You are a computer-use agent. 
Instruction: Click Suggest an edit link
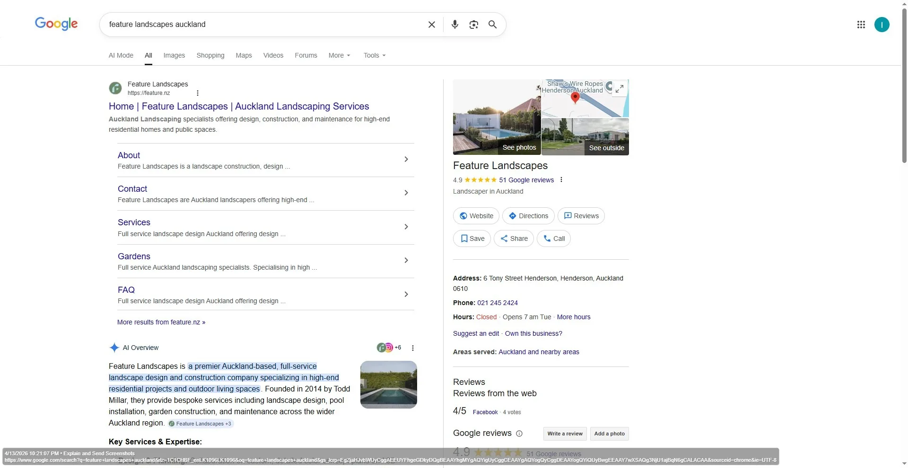(476, 333)
